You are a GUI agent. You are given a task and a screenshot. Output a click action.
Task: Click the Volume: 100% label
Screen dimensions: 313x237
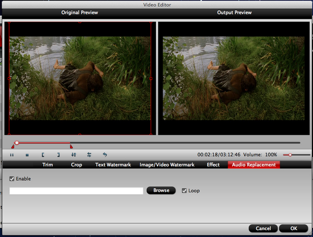[260, 155]
